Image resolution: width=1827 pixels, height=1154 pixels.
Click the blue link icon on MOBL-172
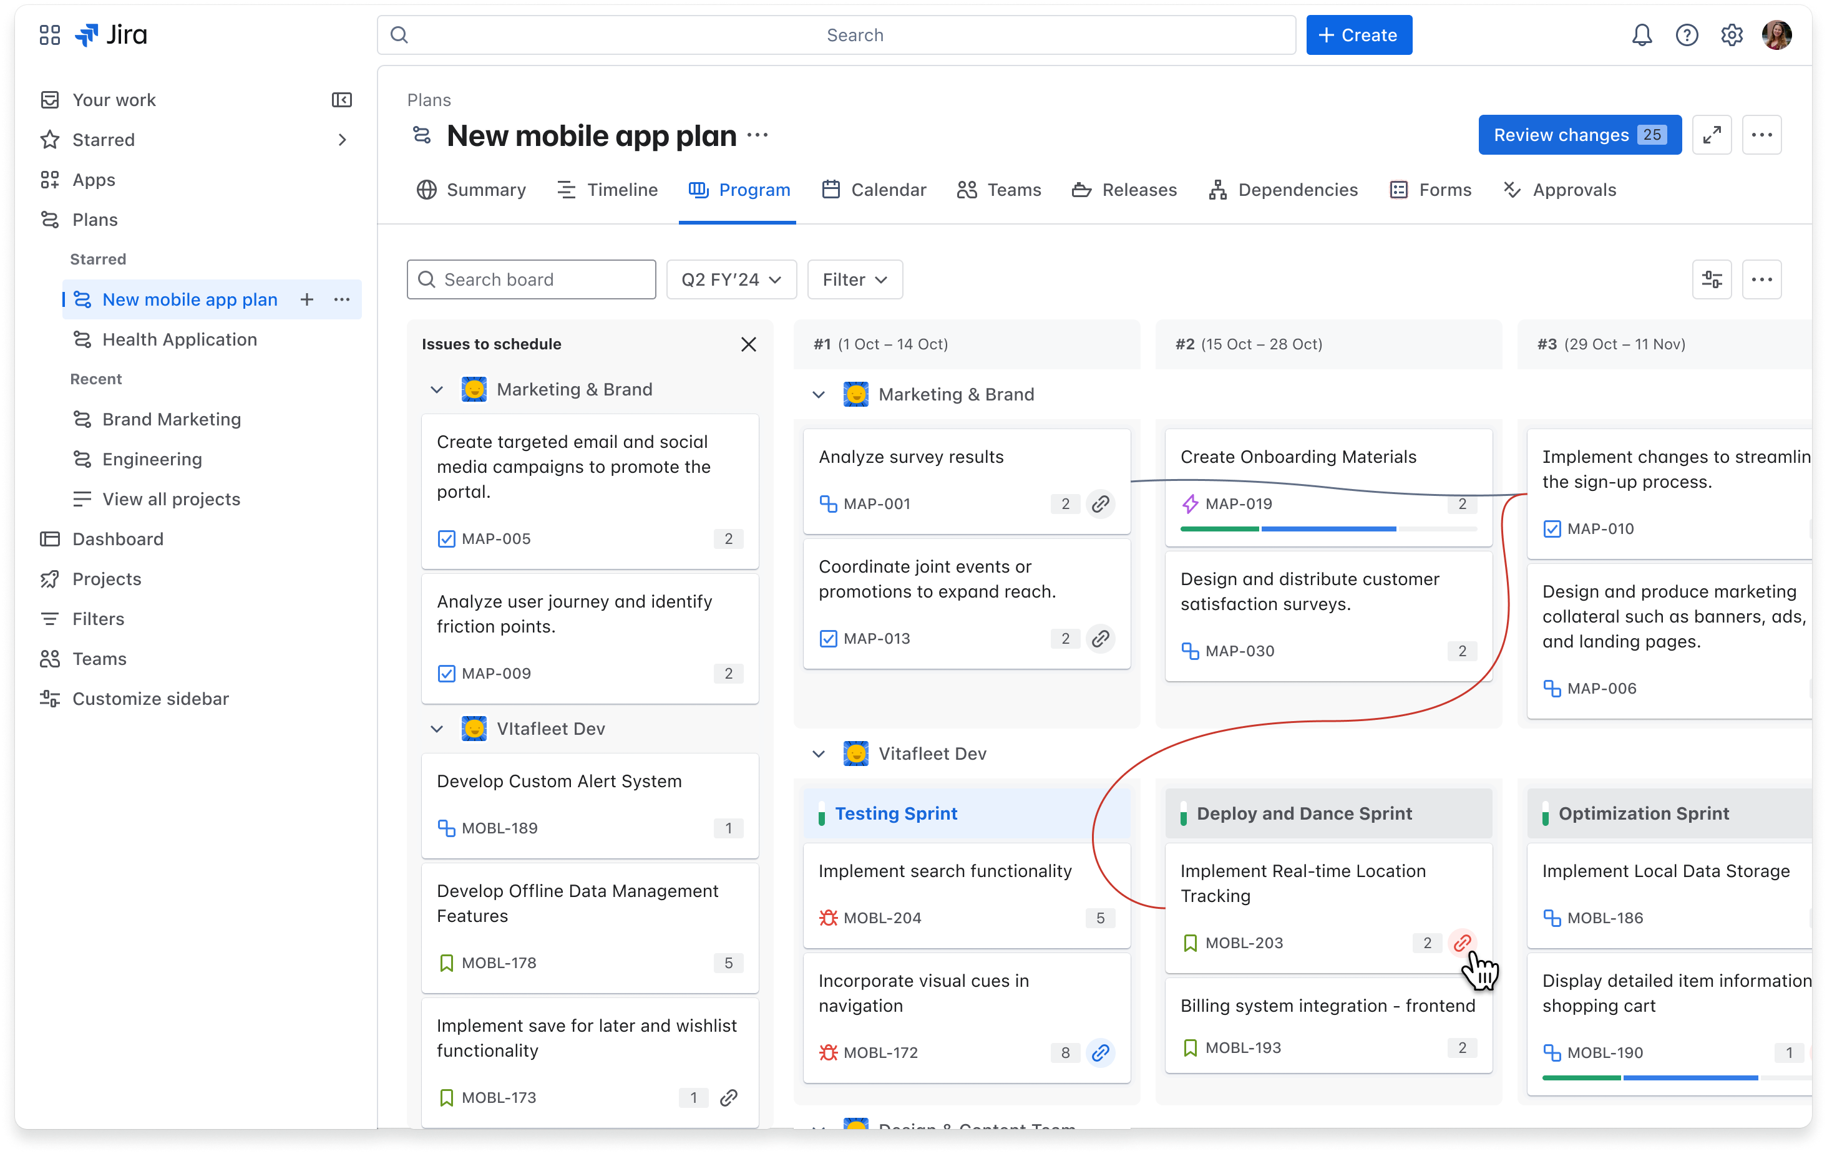coord(1100,1052)
